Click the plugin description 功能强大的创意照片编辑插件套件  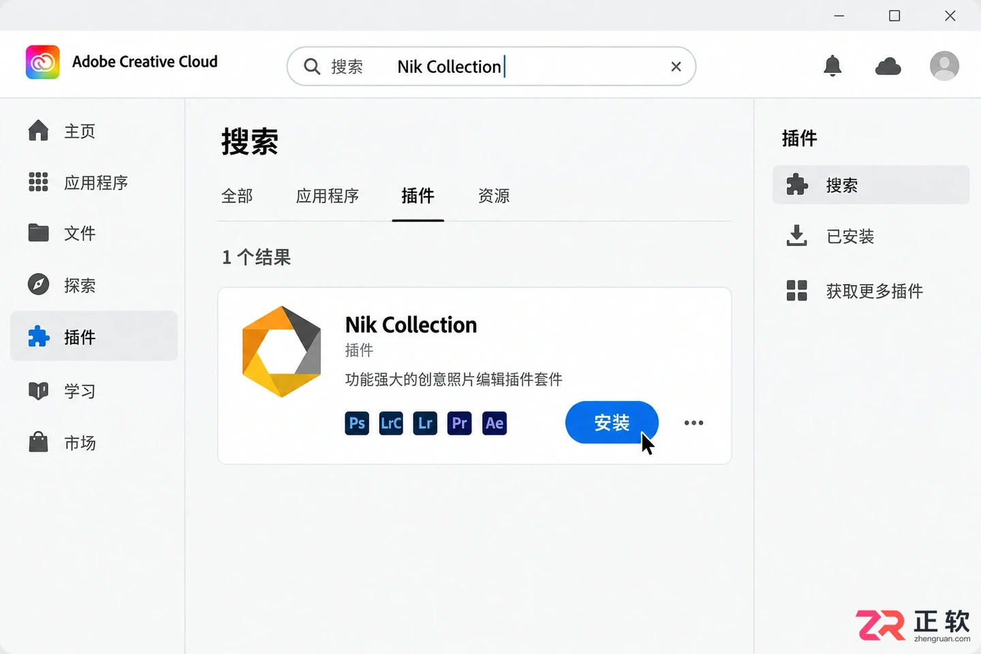tap(454, 379)
